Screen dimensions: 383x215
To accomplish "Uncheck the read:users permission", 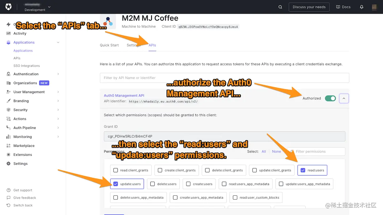I will coord(303,170).
